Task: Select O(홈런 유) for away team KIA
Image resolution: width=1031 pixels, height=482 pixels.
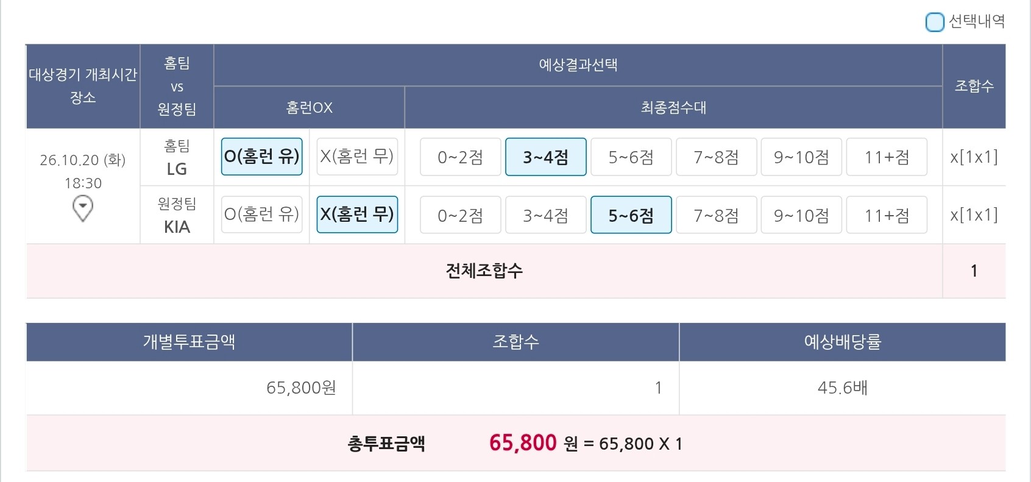Action: pos(262,214)
